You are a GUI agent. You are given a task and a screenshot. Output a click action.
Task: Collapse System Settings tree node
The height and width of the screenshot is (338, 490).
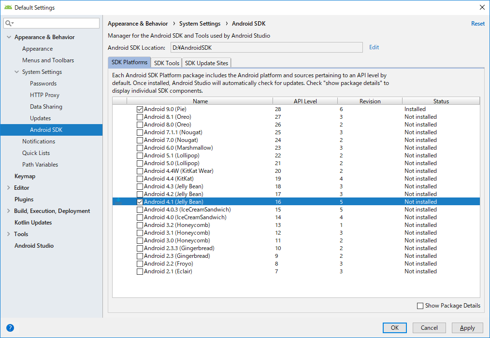coord(16,72)
